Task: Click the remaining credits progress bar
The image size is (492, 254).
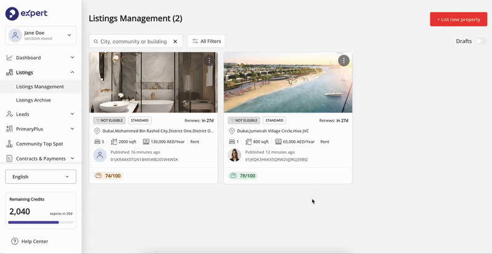Action: (x=41, y=222)
